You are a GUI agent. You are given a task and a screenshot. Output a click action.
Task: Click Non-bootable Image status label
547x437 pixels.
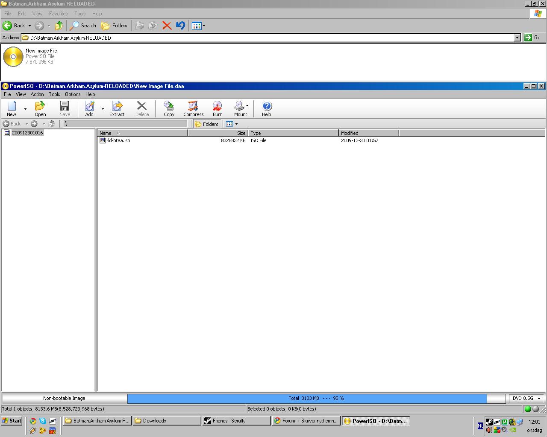[64, 398]
